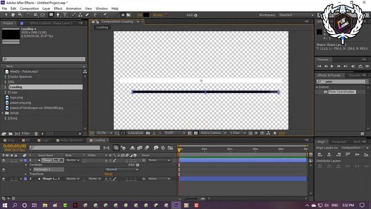Open the resolution (Half) dropdown

(174, 133)
